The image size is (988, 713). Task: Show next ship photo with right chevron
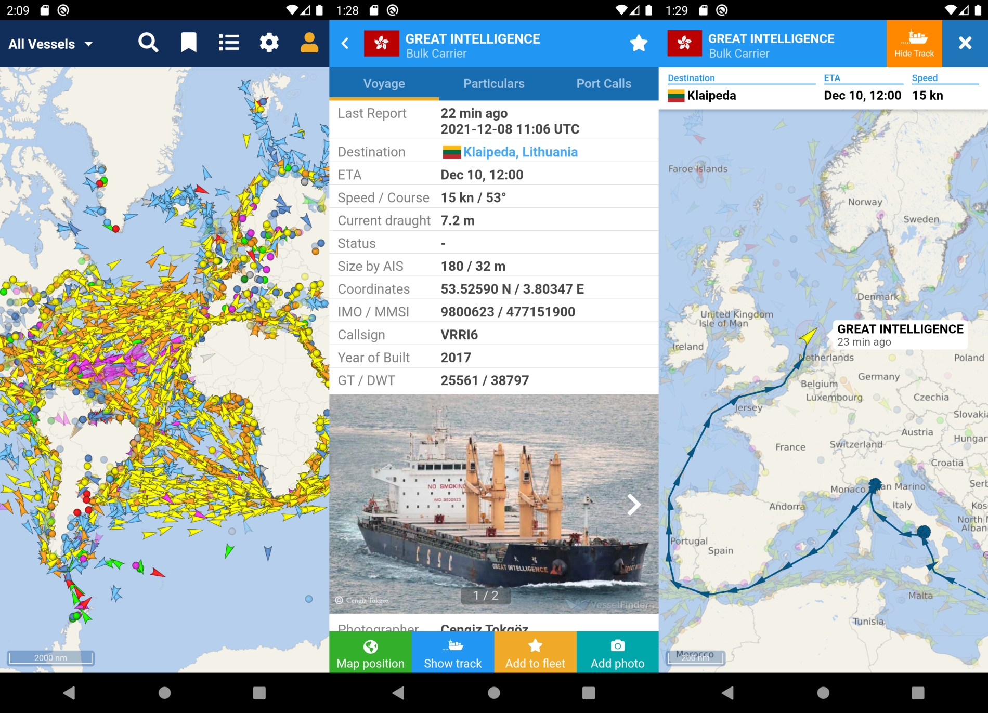pyautogui.click(x=633, y=504)
